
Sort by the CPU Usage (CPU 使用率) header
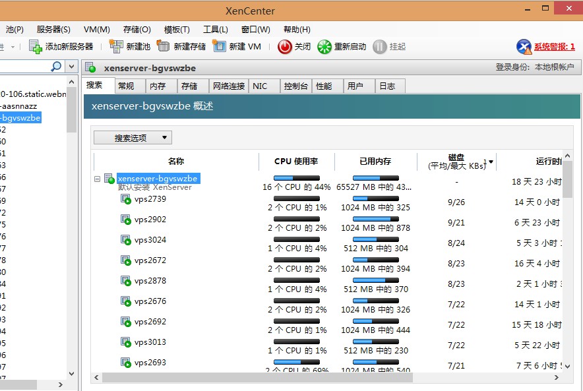click(296, 162)
